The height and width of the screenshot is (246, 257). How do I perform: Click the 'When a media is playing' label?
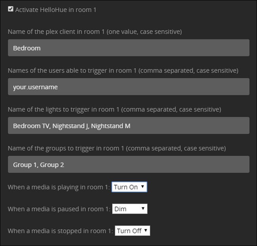point(59,187)
